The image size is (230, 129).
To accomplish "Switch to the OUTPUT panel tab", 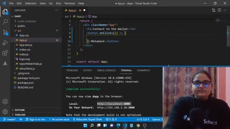I will coord(87,70).
